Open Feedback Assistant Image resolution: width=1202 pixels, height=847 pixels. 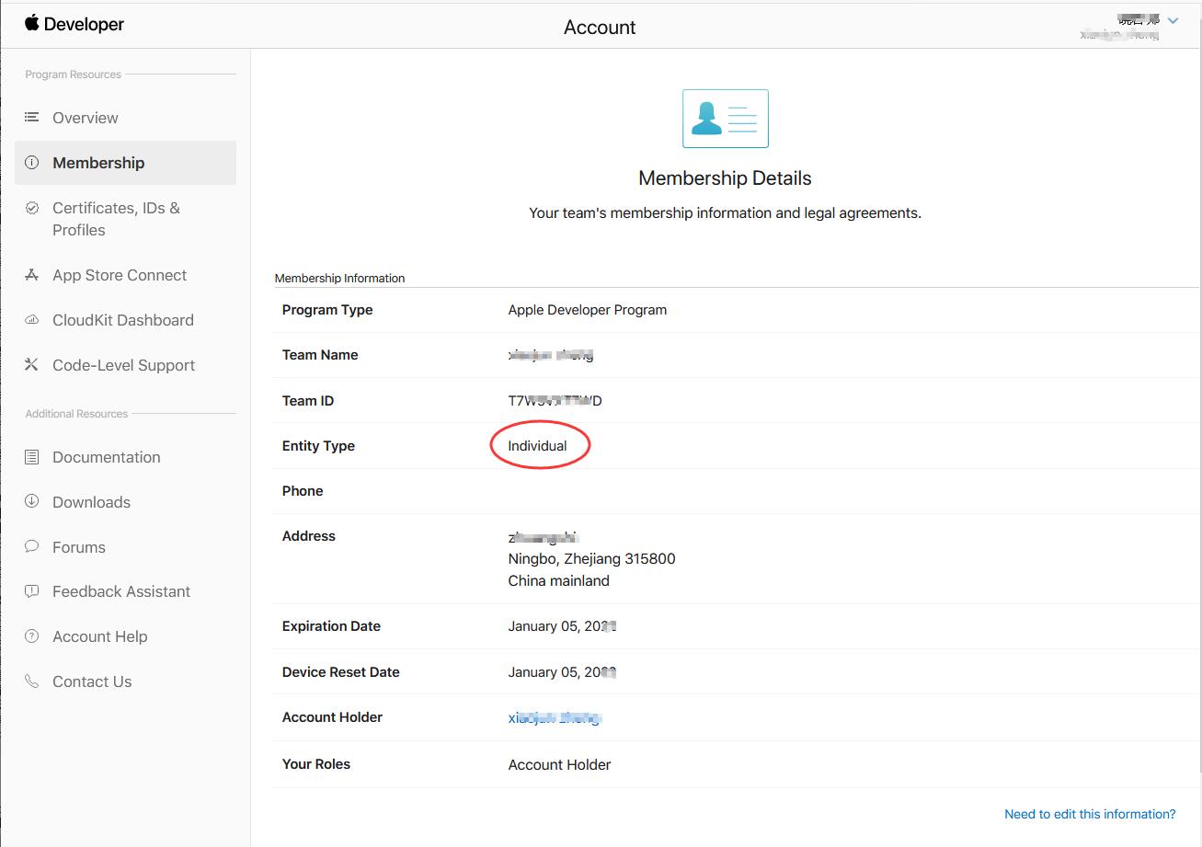[121, 591]
